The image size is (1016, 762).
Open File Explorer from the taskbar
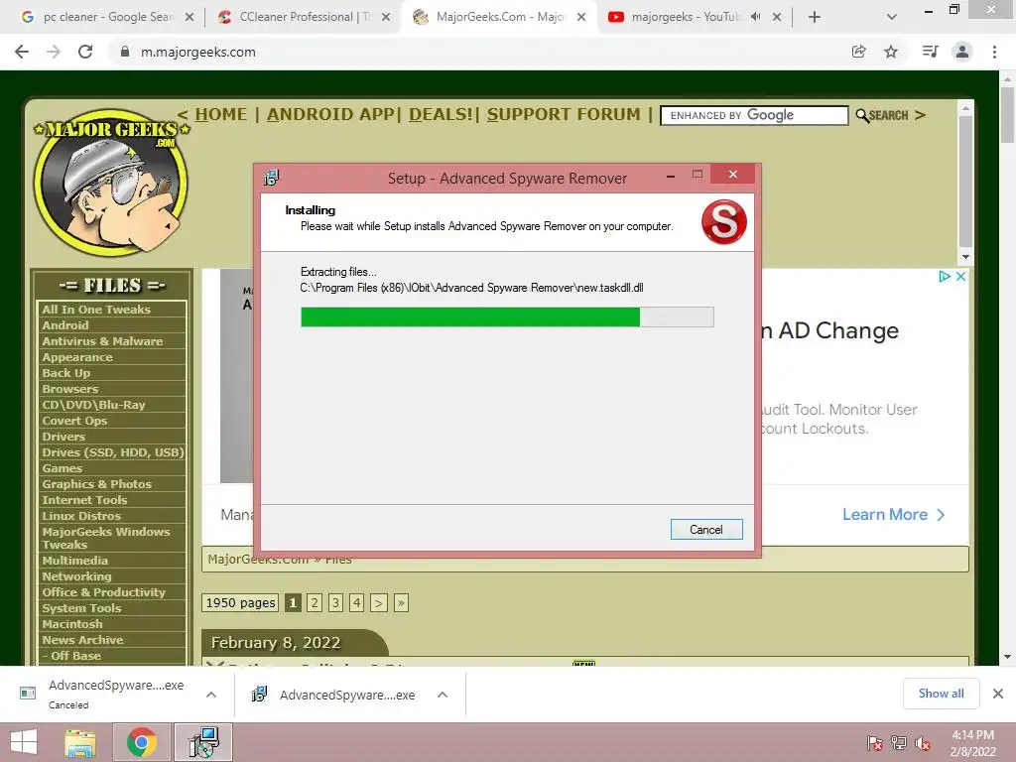(80, 742)
